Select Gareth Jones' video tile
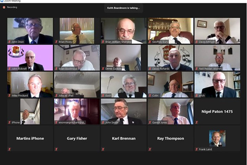Screen dimensions: 247x165 point(170,111)
